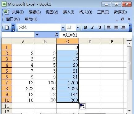
Task: Toggle Underline formatting
Action: coord(100,27)
